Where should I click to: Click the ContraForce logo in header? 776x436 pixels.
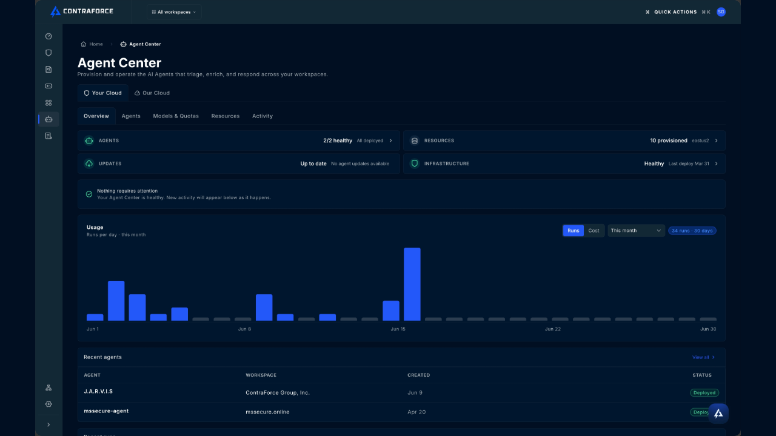82,12
